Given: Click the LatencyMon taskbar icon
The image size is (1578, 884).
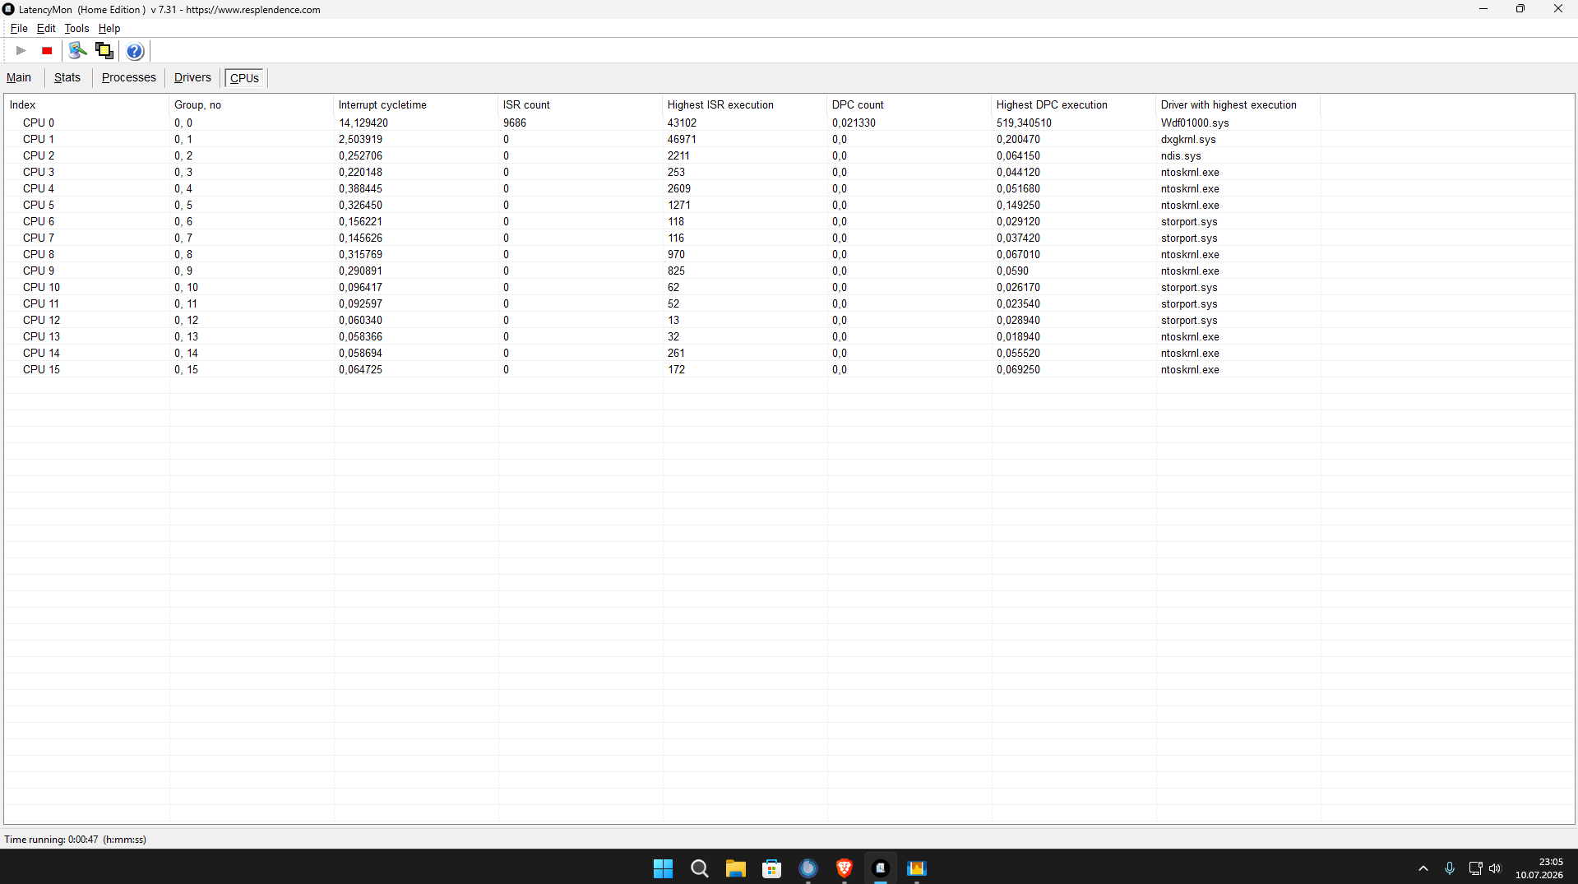Looking at the screenshot, I should (880, 868).
